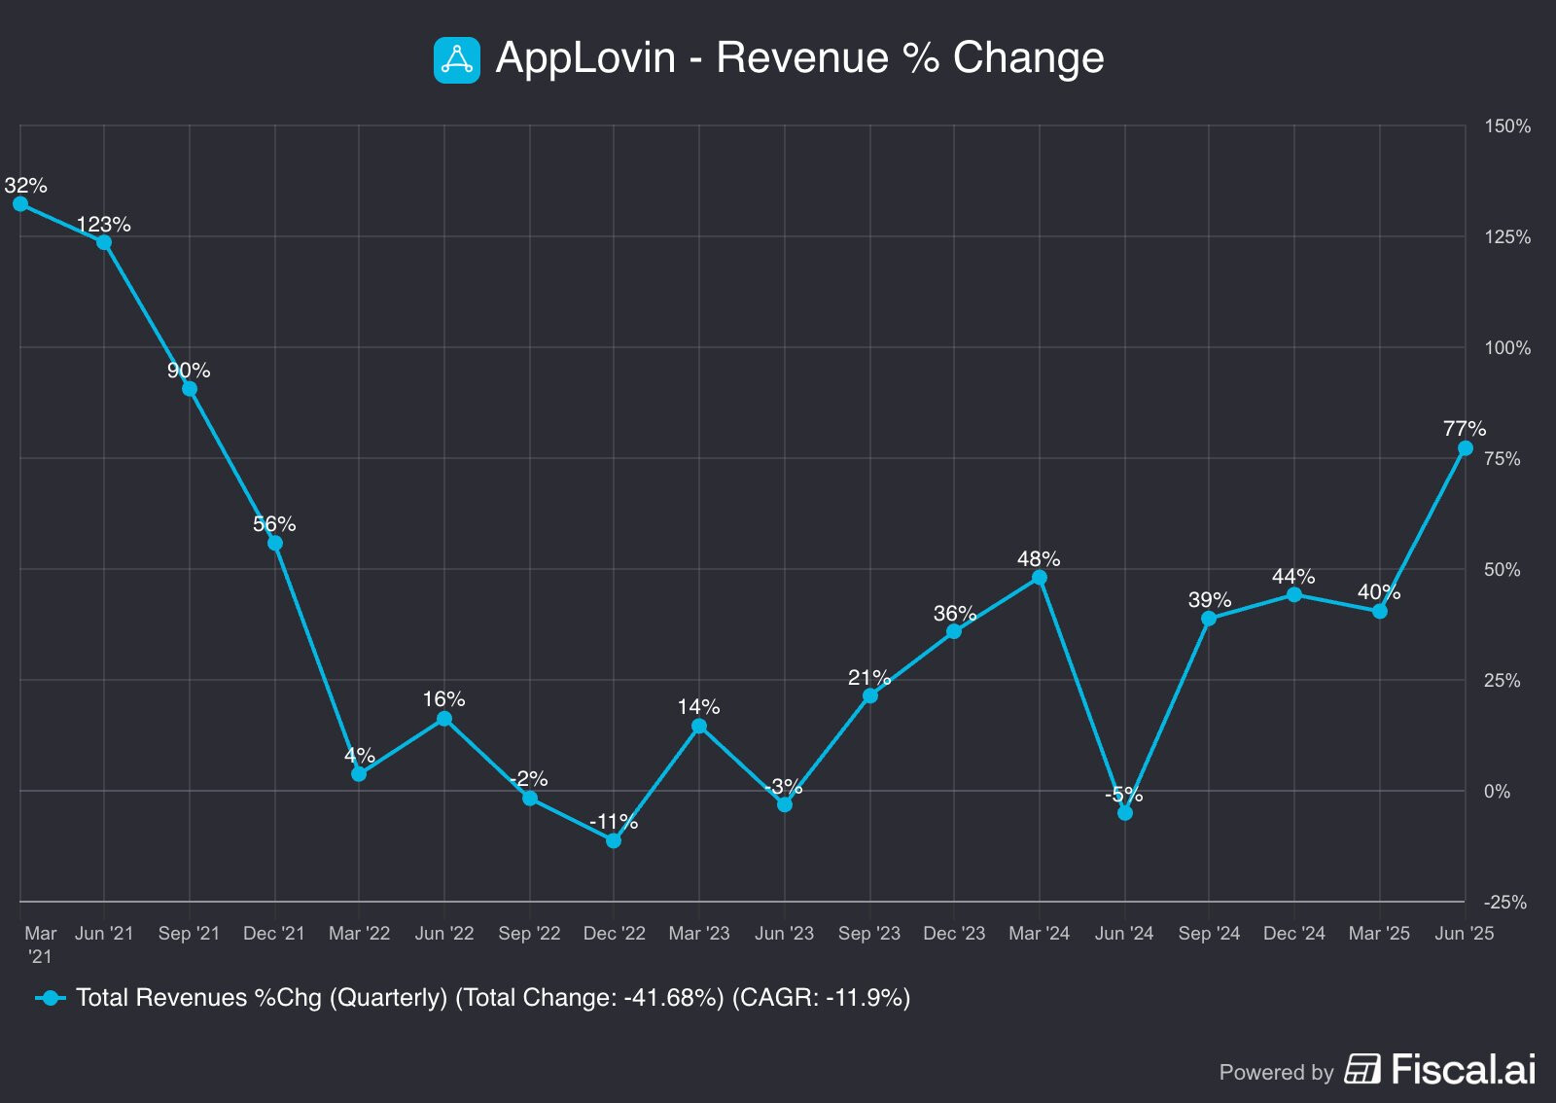The width and height of the screenshot is (1556, 1103).
Task: Select the 48% data point at Mar '24
Action: point(1040,578)
